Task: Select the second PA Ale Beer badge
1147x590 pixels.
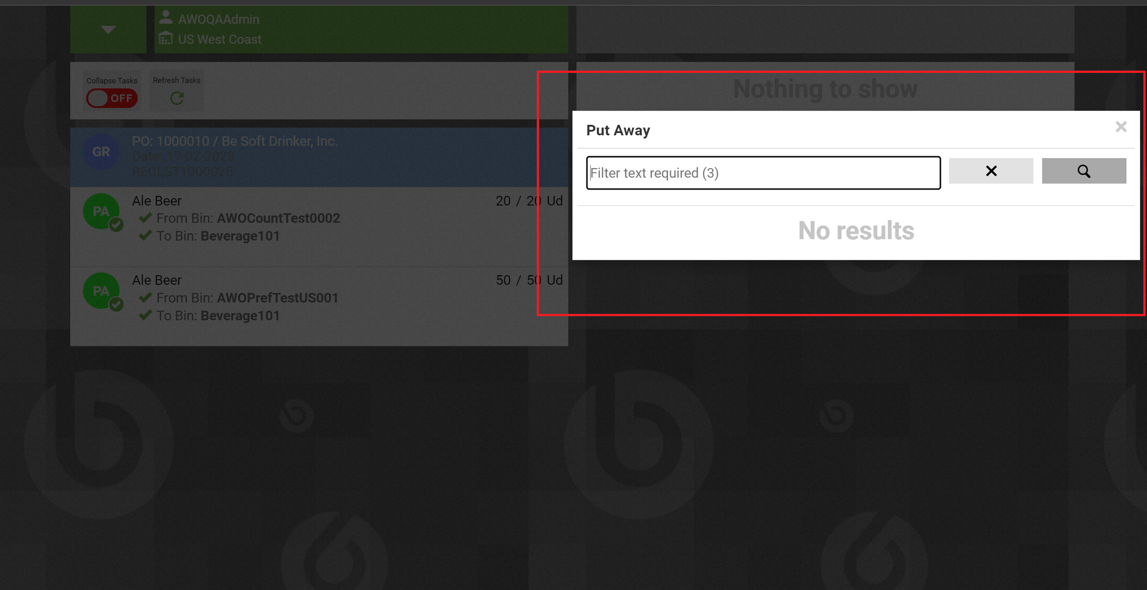Action: tap(101, 291)
